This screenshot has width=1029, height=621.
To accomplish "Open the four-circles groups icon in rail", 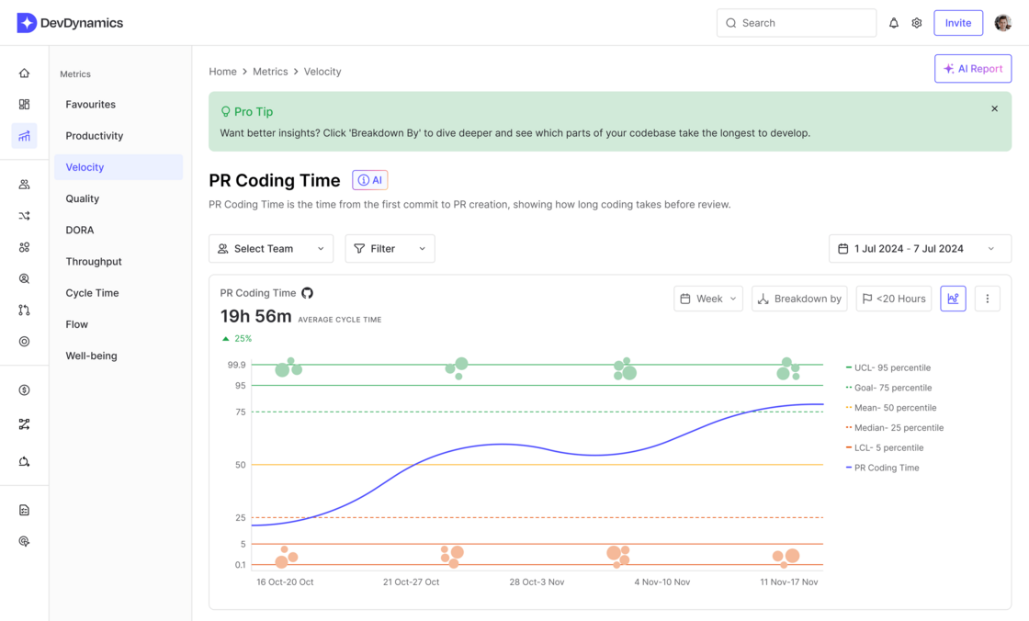I will coord(24,247).
